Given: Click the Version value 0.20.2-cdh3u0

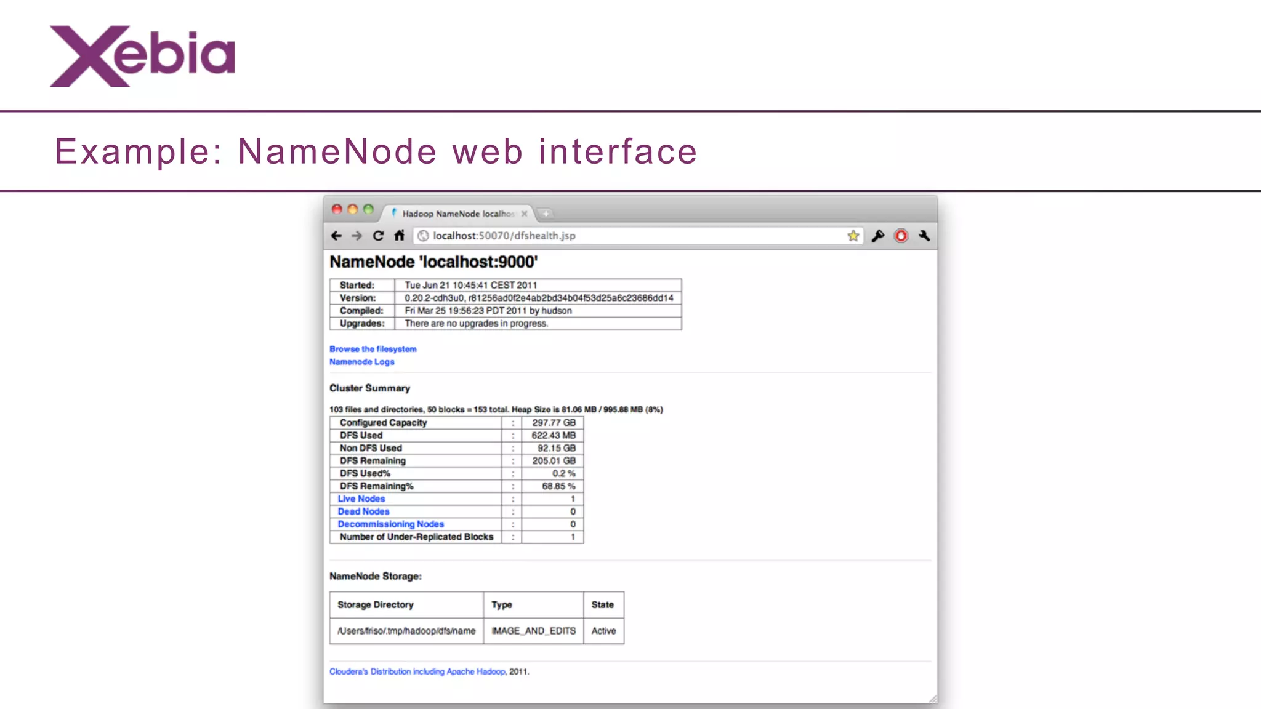Looking at the screenshot, I should pyautogui.click(x=539, y=298).
